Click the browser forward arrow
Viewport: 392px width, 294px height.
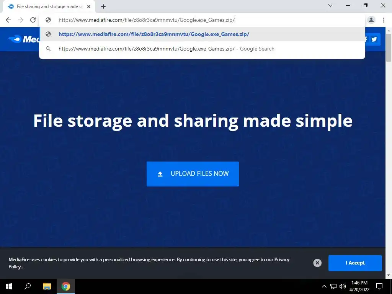pos(21,20)
